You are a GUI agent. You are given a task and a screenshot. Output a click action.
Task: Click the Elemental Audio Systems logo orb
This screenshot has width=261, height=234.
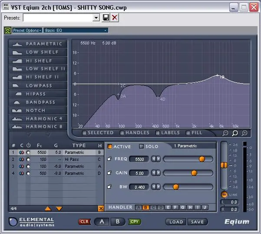coord(13,222)
